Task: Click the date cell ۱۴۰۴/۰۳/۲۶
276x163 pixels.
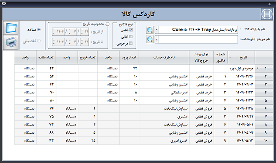Action: pos(241,76)
